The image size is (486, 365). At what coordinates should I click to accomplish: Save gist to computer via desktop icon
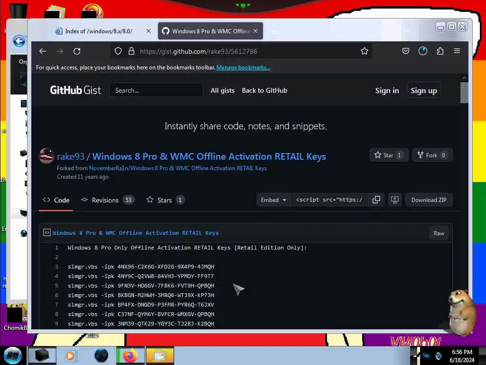click(394, 200)
